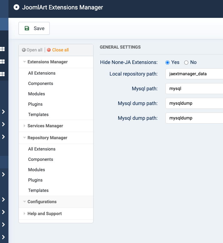Open Templates under Repository Manager
Image resolution: width=223 pixels, height=243 pixels.
tap(38, 190)
